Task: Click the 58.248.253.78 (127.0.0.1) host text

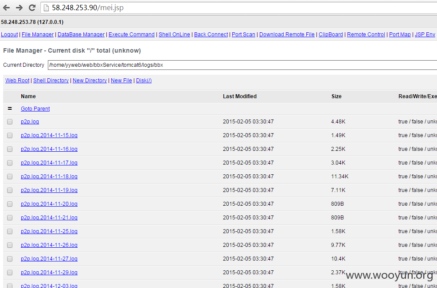Action: (32, 22)
